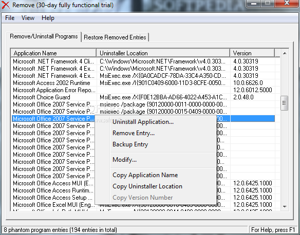Click version cell 12.0.6012.5000
Screen dimensions: 300x235
pyautogui.click(x=253, y=90)
